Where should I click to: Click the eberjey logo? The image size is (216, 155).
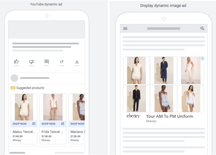[133, 116]
